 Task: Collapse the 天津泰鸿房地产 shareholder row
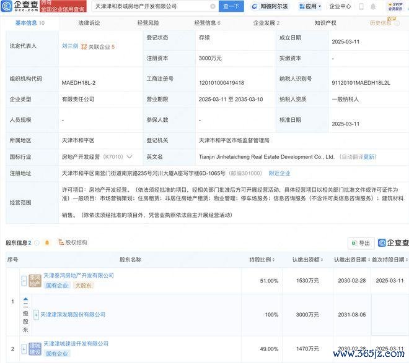pyautogui.click(x=24, y=281)
